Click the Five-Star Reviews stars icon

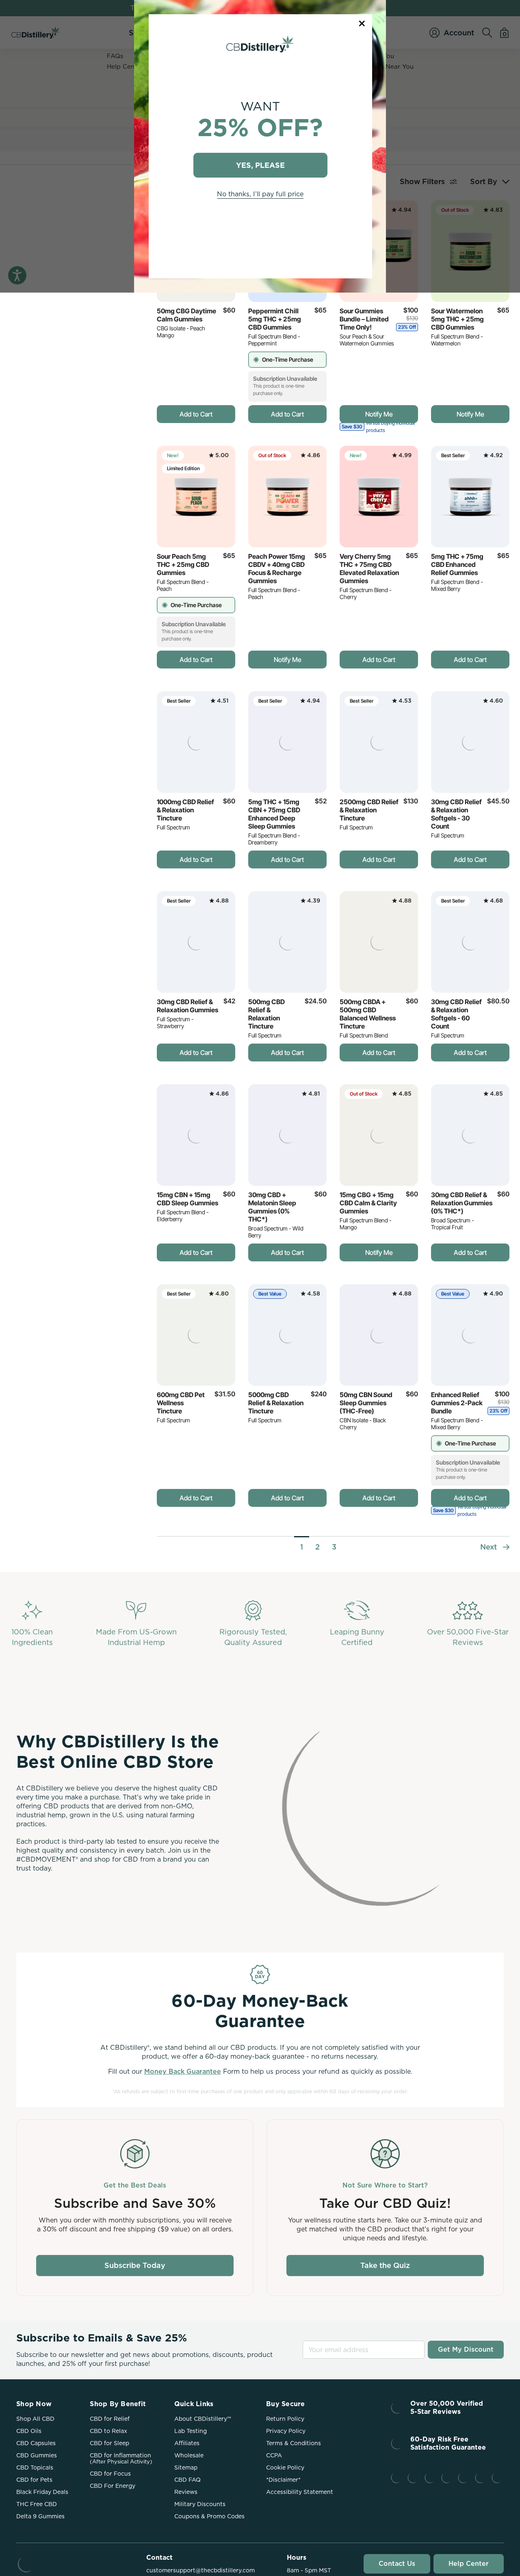tap(467, 1610)
